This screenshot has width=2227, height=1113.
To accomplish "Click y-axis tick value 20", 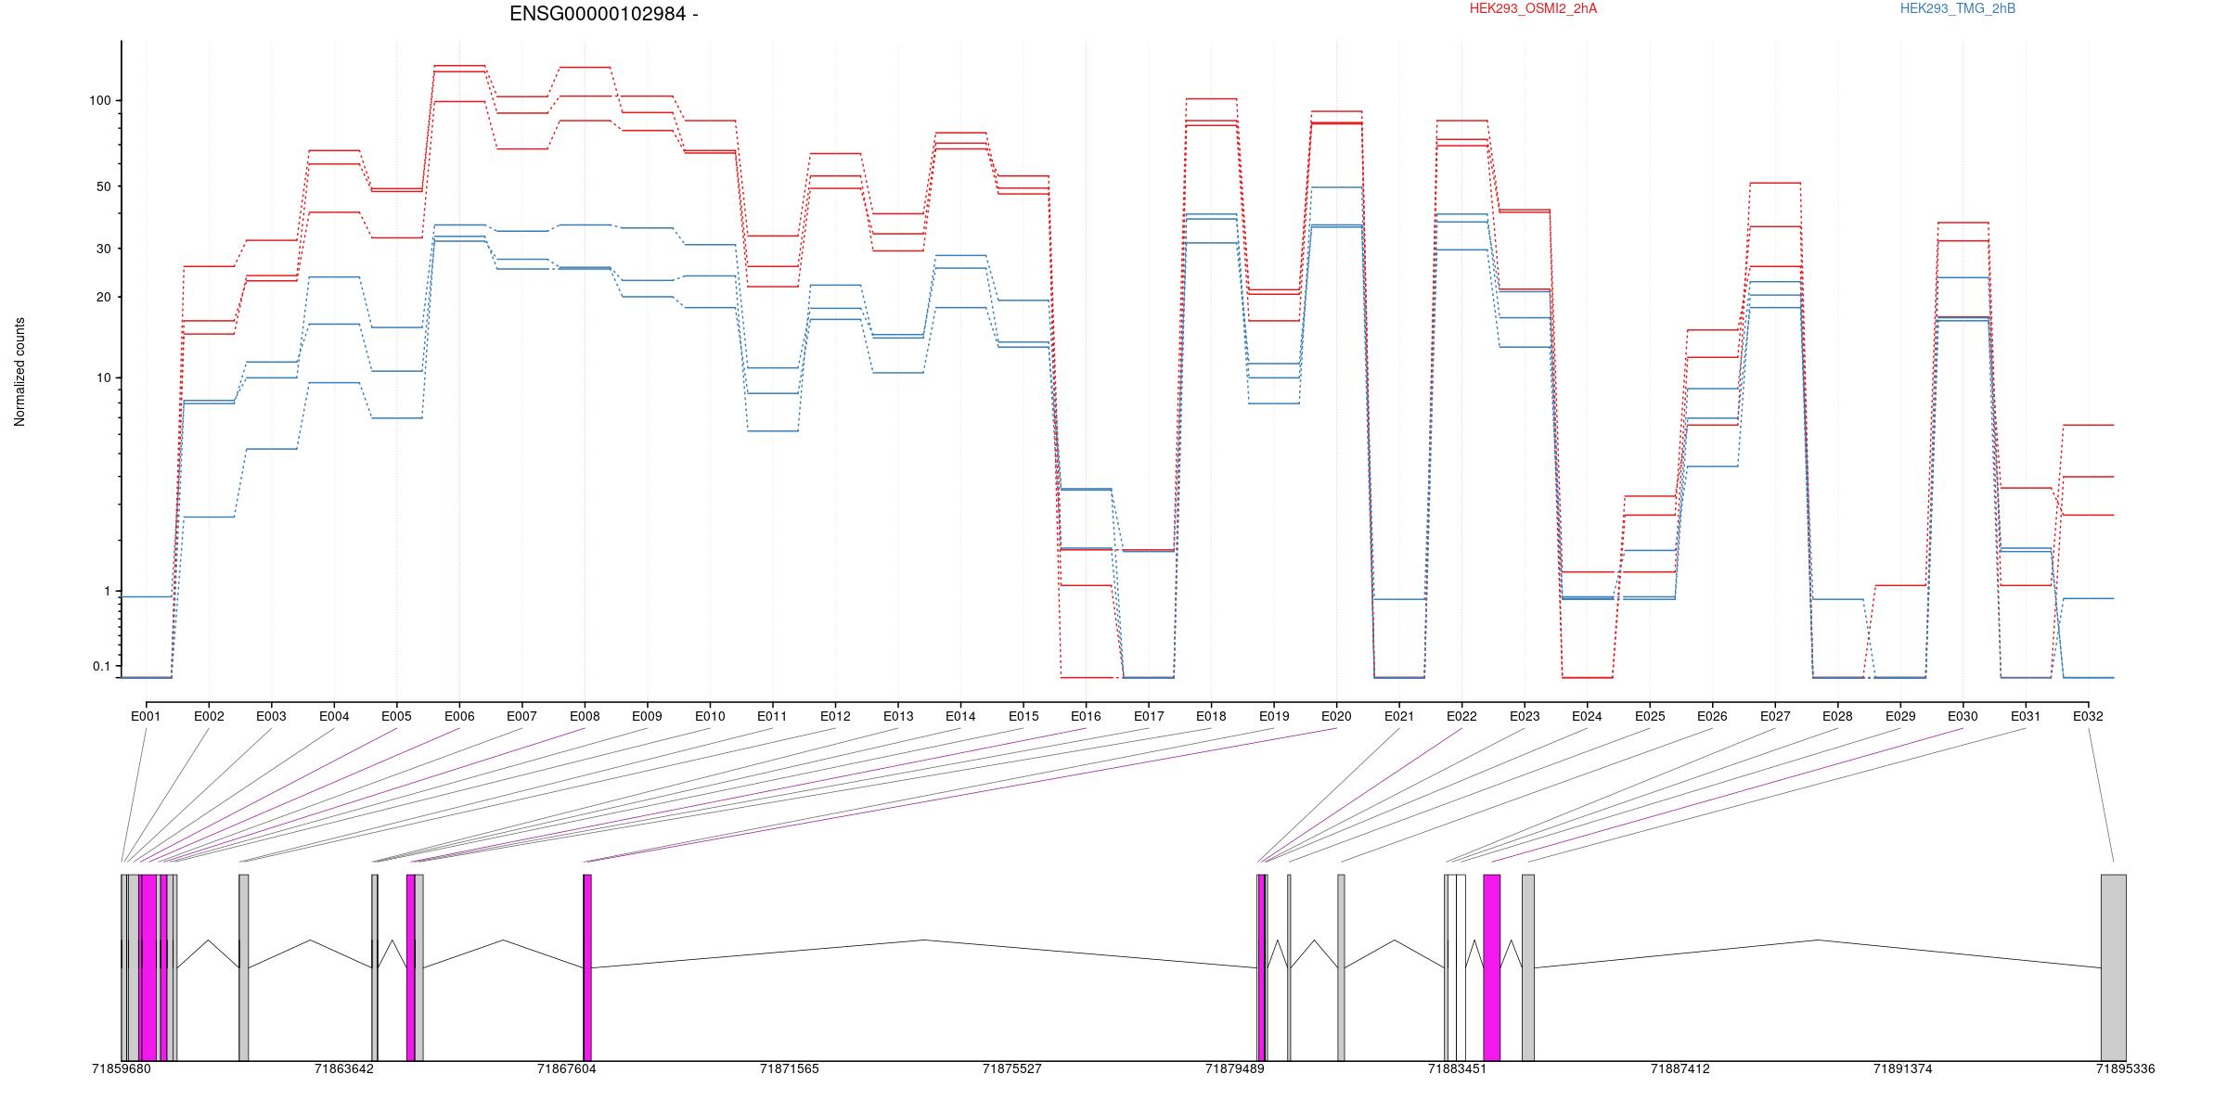I will click(x=104, y=297).
